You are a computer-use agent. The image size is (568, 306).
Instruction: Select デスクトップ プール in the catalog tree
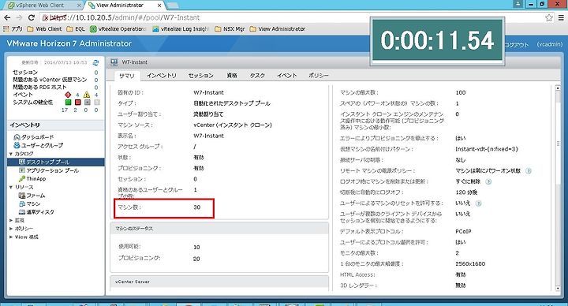[44, 162]
